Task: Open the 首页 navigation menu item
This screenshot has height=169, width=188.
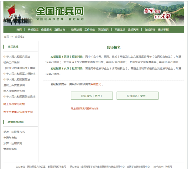Action: click(19, 29)
